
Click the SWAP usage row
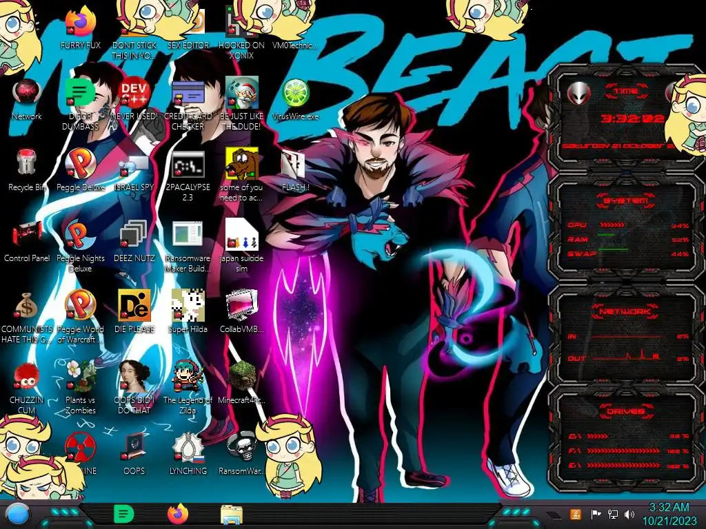coord(629,253)
